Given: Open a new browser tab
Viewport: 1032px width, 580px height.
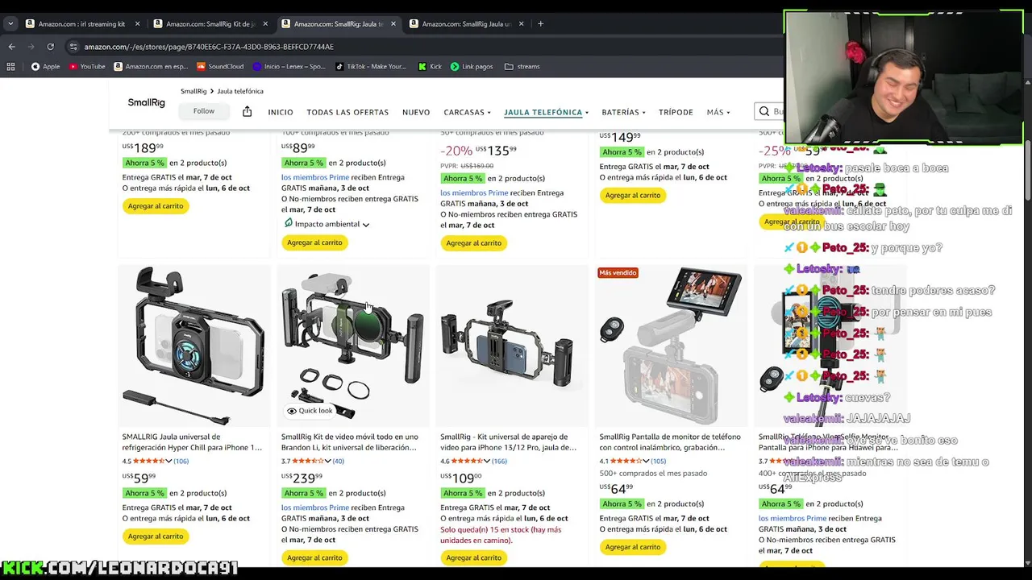Looking at the screenshot, I should 540,23.
